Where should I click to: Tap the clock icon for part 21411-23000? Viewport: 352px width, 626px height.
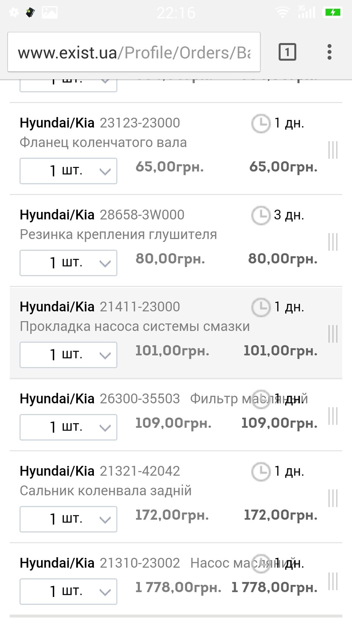coord(260,307)
